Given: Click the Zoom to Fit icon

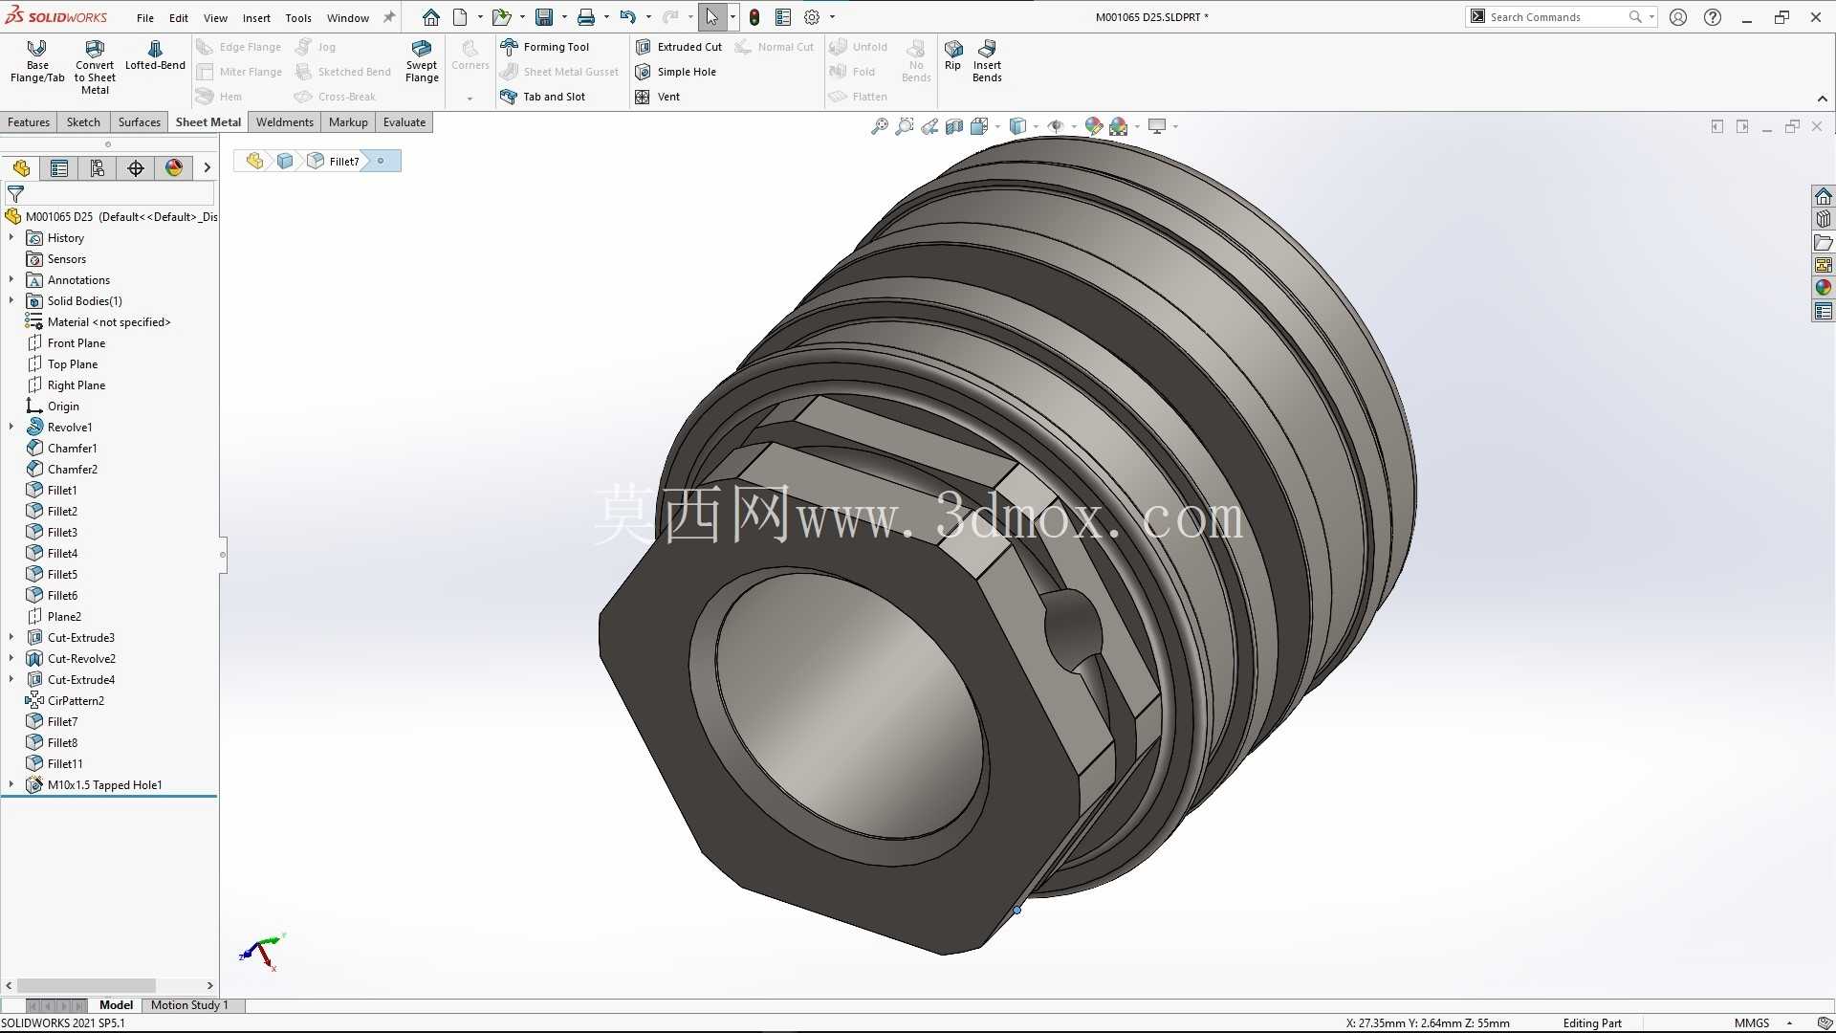Looking at the screenshot, I should [x=880, y=126].
